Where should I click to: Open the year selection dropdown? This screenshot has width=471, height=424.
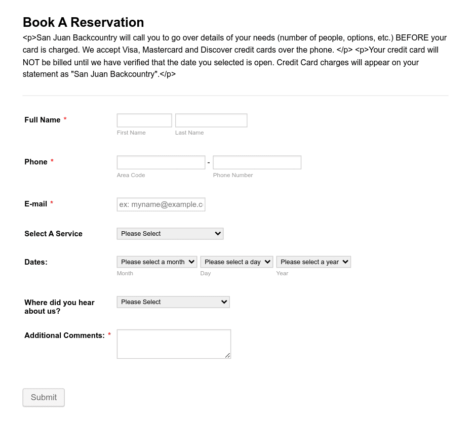pyautogui.click(x=313, y=262)
